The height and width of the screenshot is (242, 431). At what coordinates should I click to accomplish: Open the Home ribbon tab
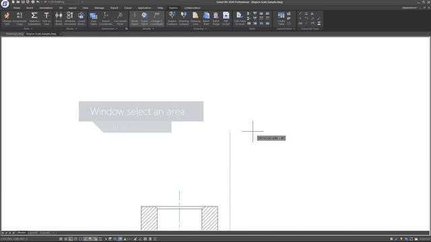17,8
